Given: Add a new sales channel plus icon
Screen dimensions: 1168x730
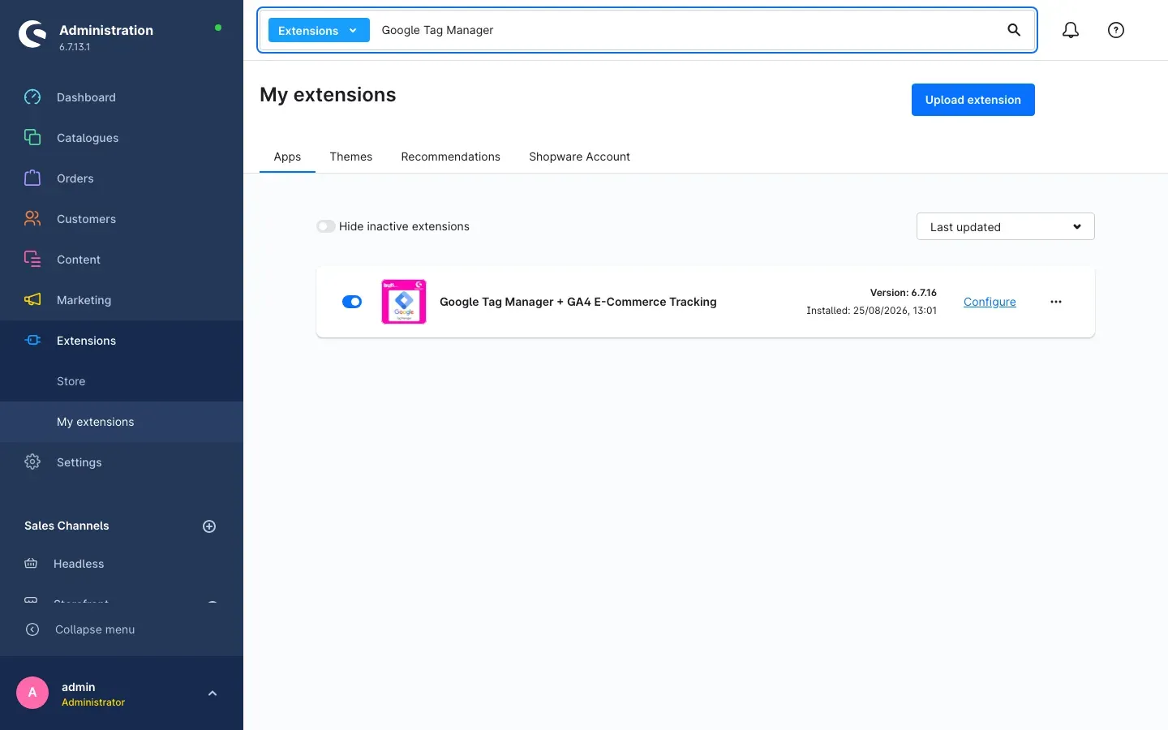Looking at the screenshot, I should tap(209, 526).
